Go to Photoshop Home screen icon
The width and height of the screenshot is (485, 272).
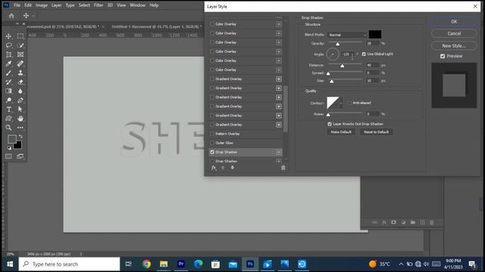(11, 16)
